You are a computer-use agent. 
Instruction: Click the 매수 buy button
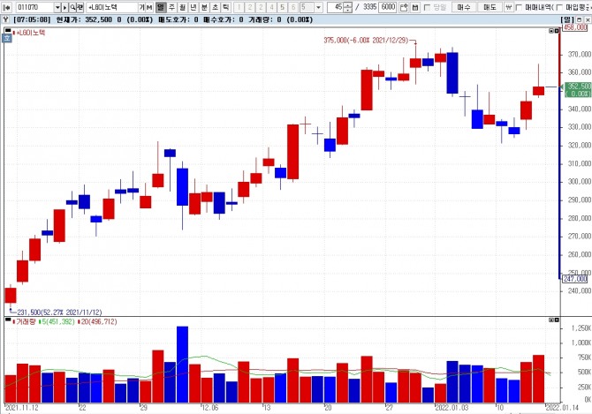(463, 7)
